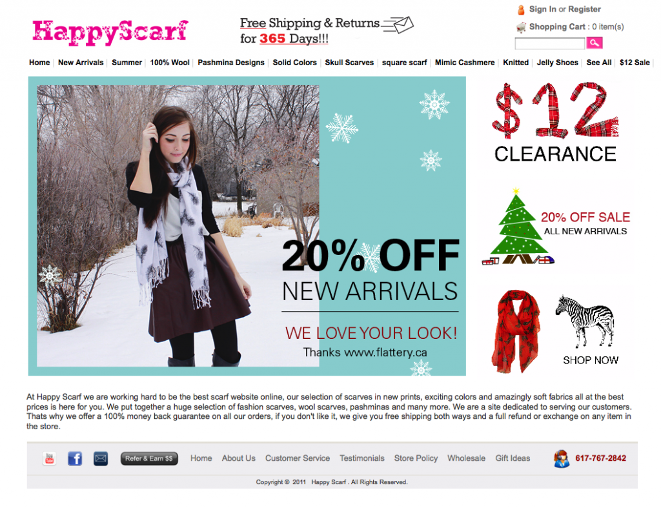The height and width of the screenshot is (508, 661).
Task: Select the $12 Sale menu link
Action: [635, 63]
